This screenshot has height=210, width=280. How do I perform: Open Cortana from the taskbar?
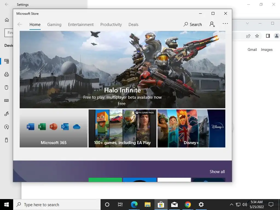coord(107,205)
